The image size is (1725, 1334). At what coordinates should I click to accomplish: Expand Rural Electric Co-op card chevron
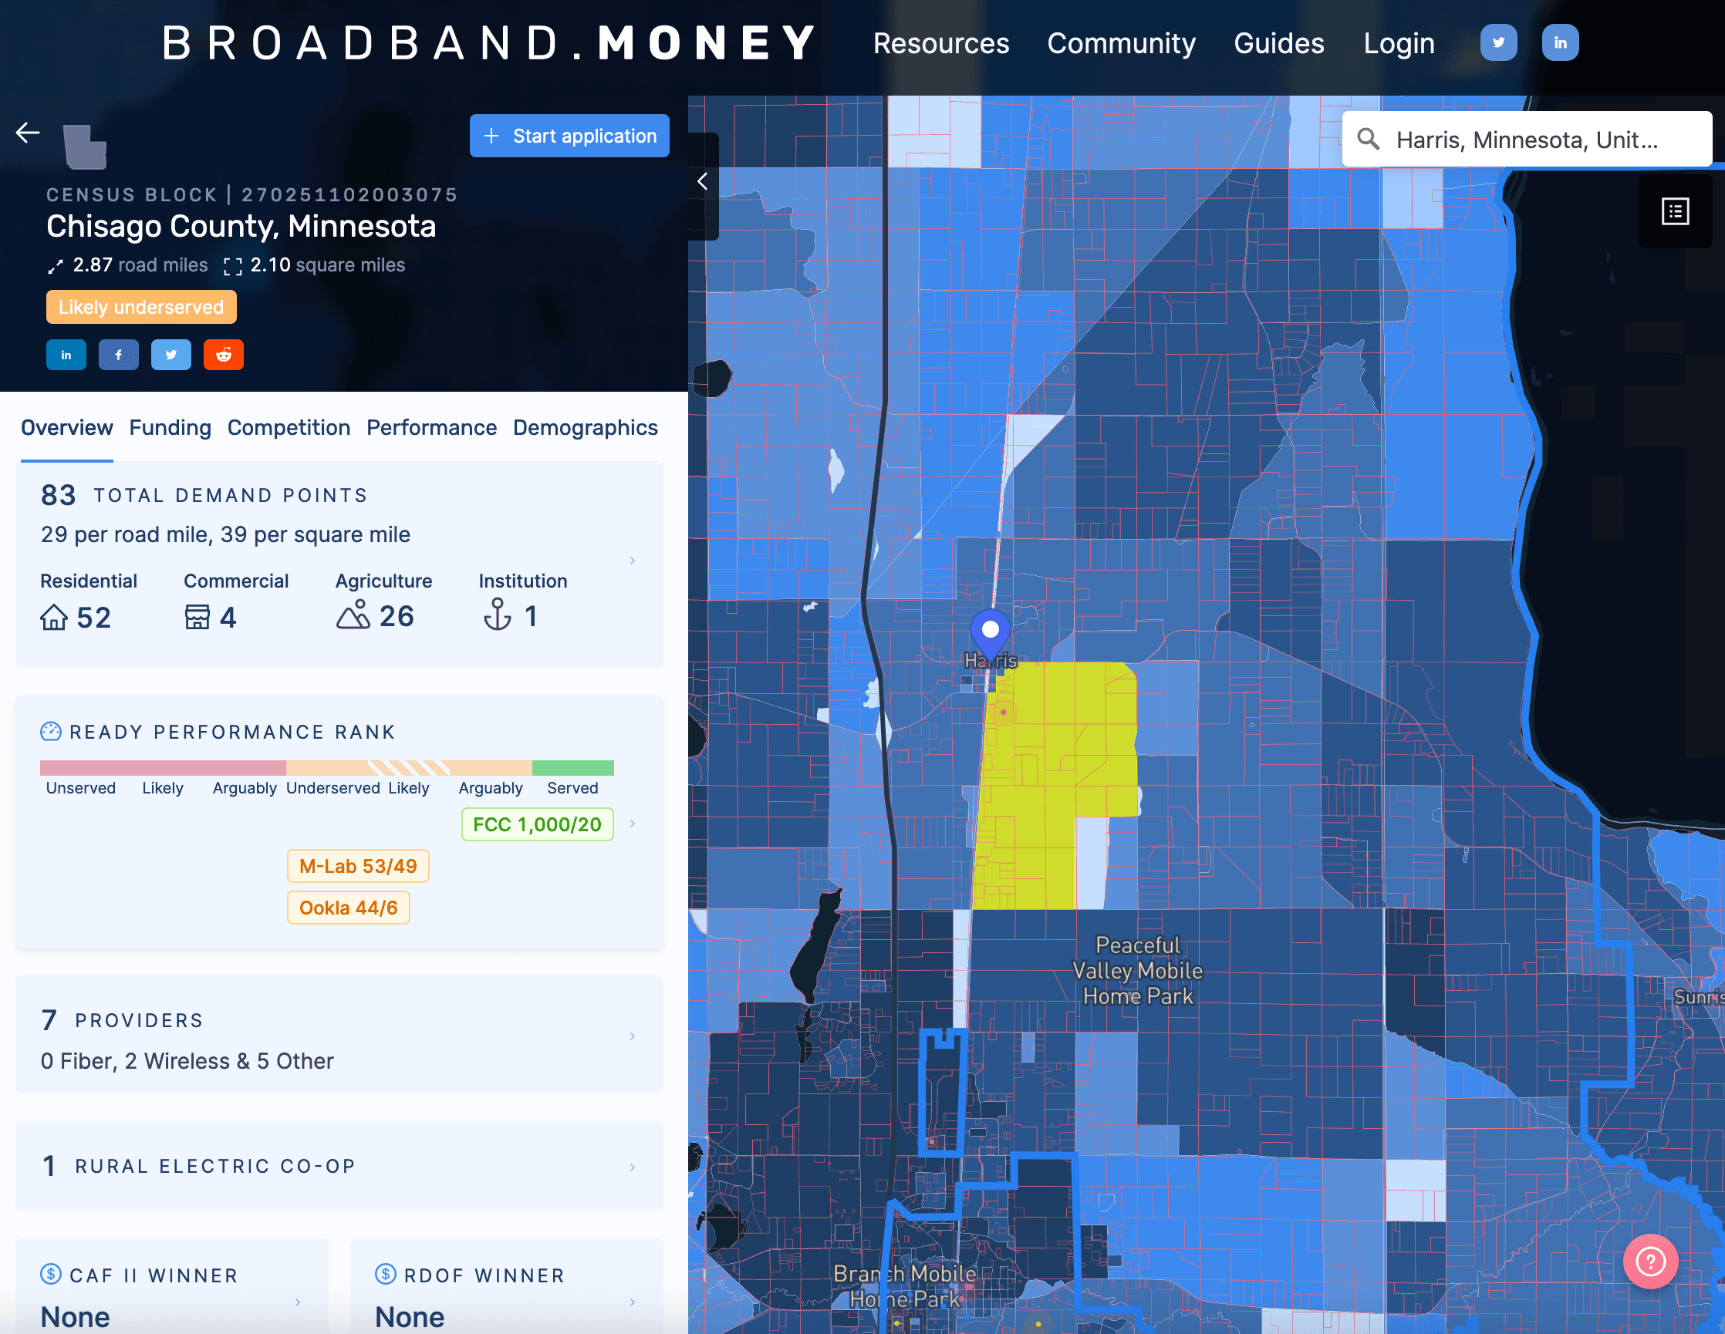point(632,1167)
